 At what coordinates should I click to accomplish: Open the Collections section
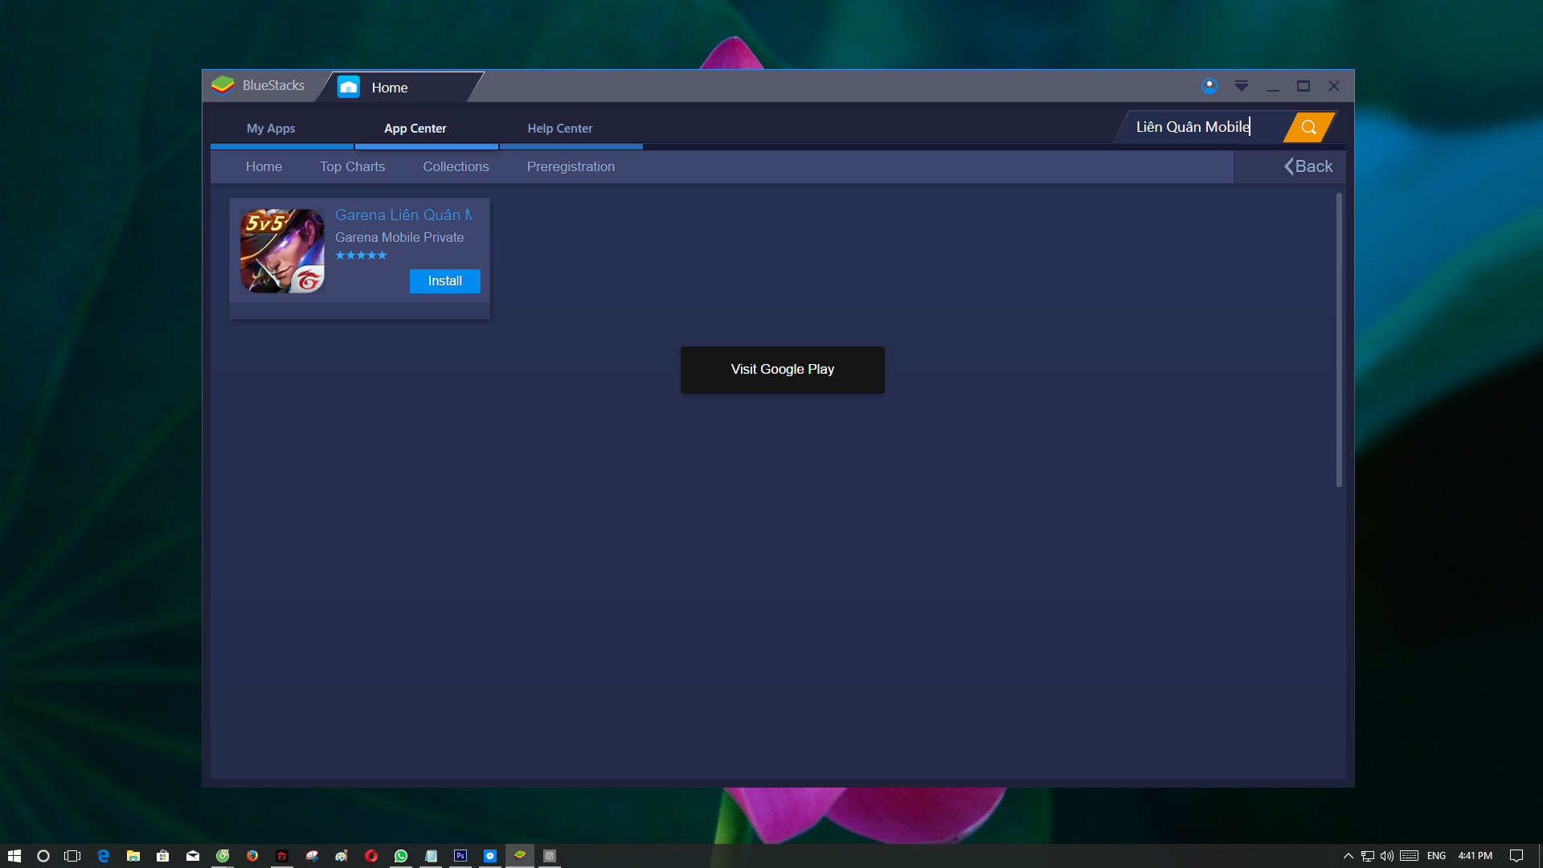456,166
